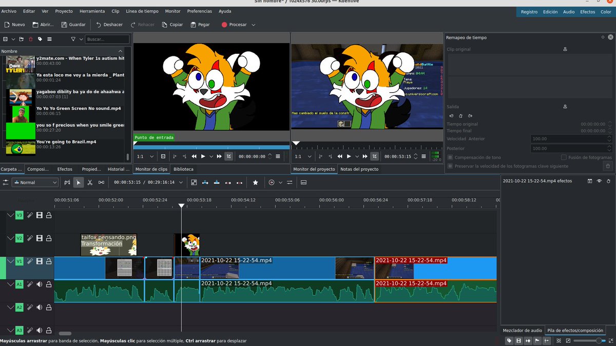This screenshot has width=616, height=346.
Task: Open the Línea de tiempo menu
Action: [142, 11]
